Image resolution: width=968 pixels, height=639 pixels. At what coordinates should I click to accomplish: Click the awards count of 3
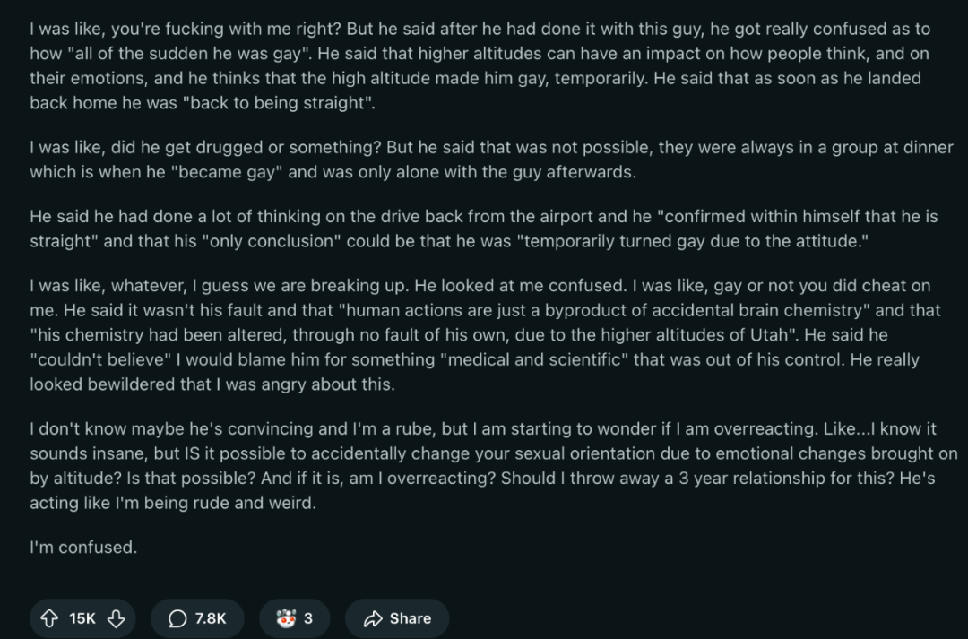308,618
